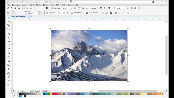Select the Page 1 tab
The image size is (174, 98).
38,91
